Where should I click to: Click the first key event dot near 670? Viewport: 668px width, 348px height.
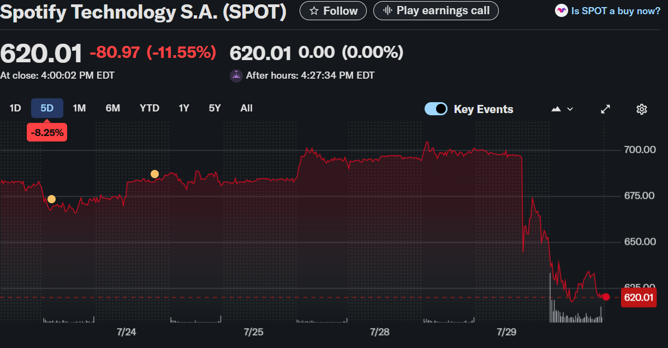pyautogui.click(x=51, y=199)
